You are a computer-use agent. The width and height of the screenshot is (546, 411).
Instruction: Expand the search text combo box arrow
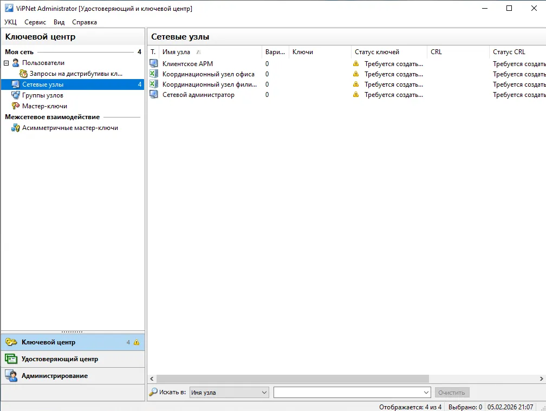pos(426,393)
